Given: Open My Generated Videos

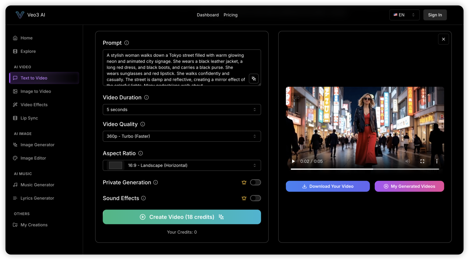Looking at the screenshot, I should [x=409, y=186].
